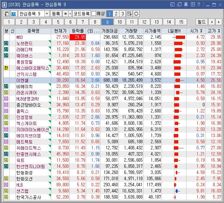The width and height of the screenshot is (224, 203).
Task: Click the grid table icon in title bar
Action: coord(193,4)
